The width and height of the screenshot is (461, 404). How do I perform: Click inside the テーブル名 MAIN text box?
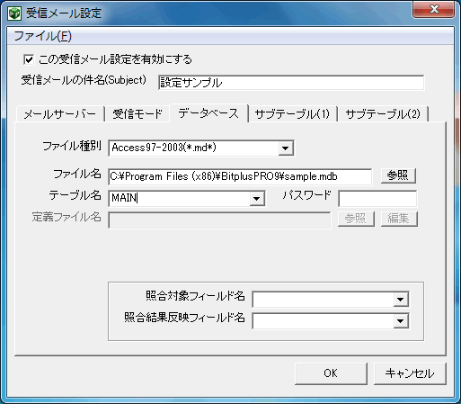pyautogui.click(x=179, y=199)
